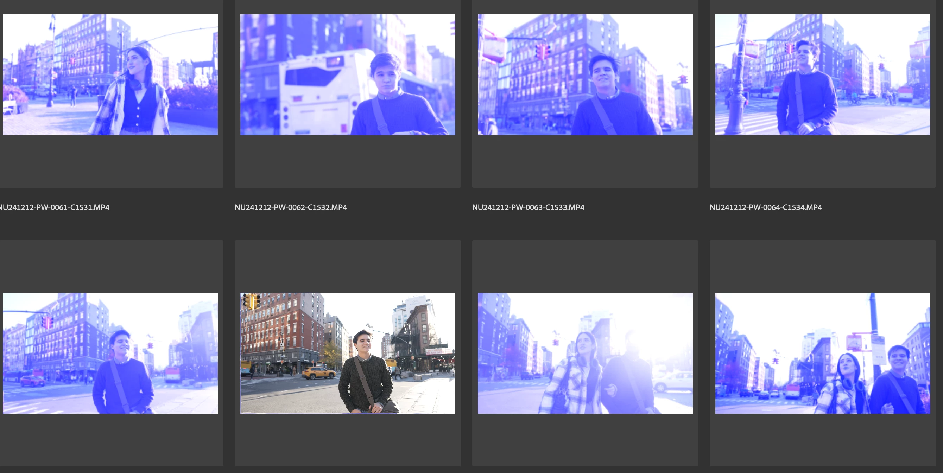Click the yellow traffic light in color thumbnail

(252, 301)
